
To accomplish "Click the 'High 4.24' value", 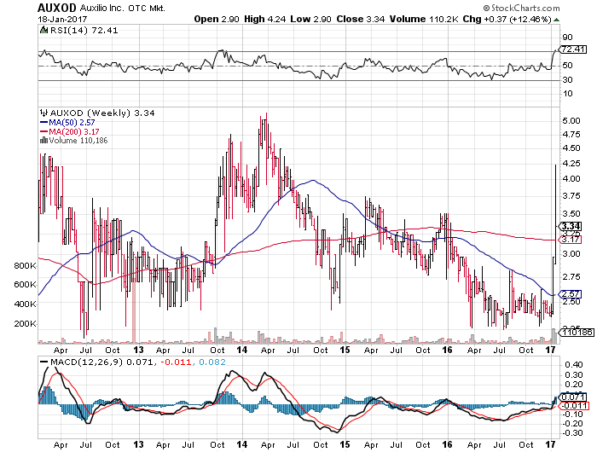I will click(265, 19).
